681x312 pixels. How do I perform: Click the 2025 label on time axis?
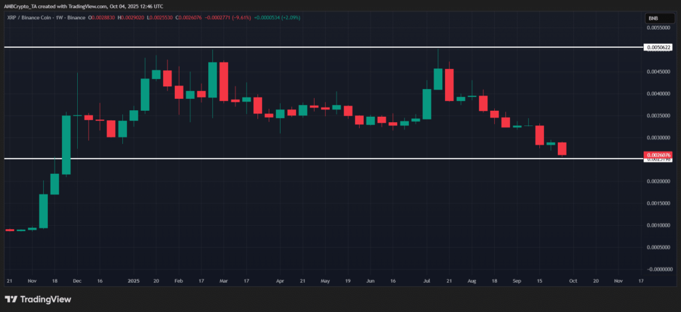[x=134, y=281]
